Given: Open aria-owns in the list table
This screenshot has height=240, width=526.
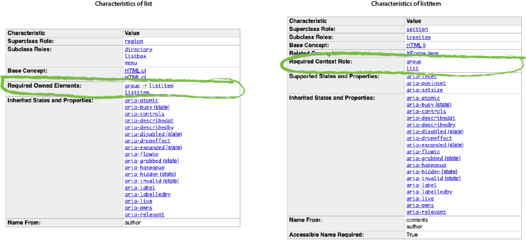Looking at the screenshot, I should pos(139,208).
